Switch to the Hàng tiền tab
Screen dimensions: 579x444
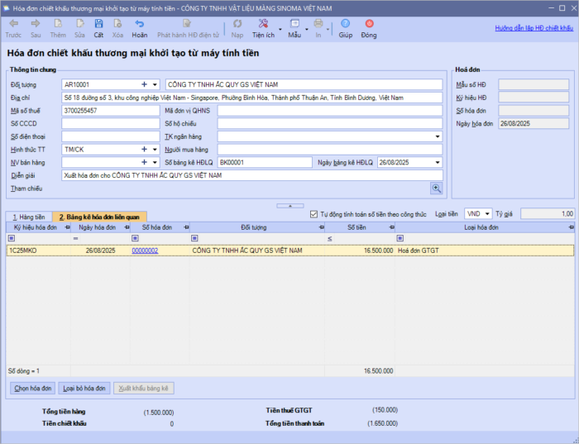tap(28, 216)
